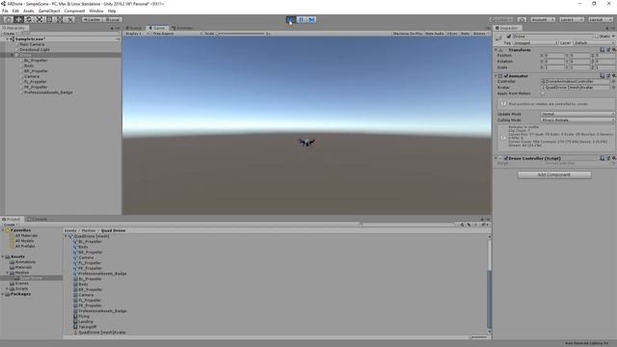Screen dimensions: 617x347
Task: Open Animator preset icon
Action: click(608, 75)
